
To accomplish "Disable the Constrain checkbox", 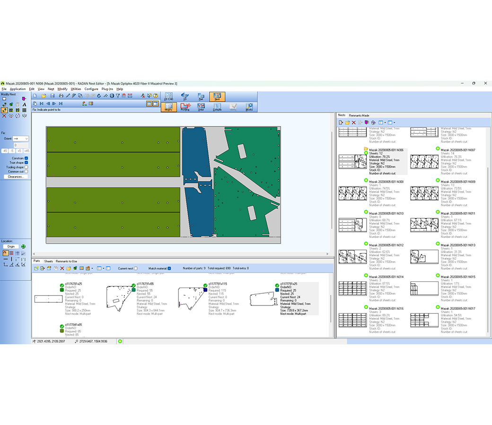I will 26,158.
